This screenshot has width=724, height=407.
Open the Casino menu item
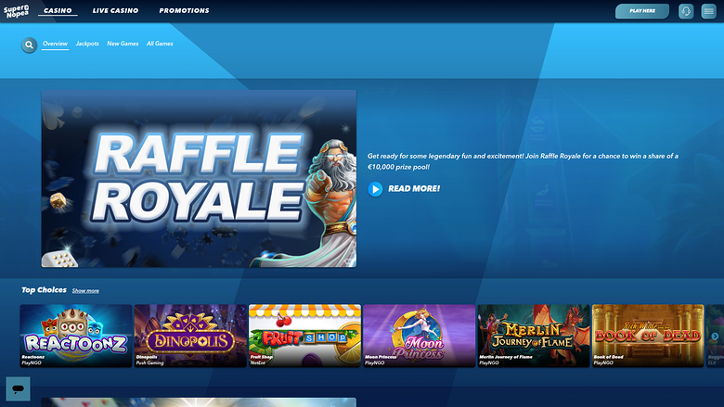click(58, 11)
